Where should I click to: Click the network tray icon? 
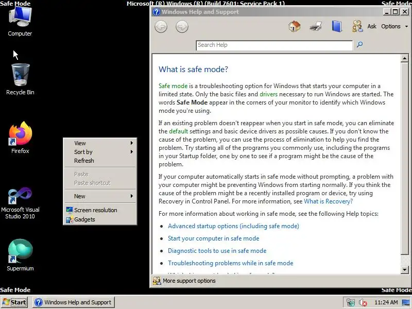(351, 302)
